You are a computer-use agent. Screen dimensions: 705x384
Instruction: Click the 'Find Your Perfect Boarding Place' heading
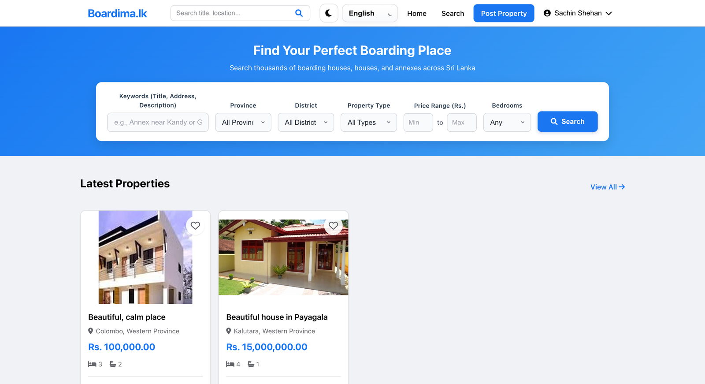pyautogui.click(x=352, y=50)
